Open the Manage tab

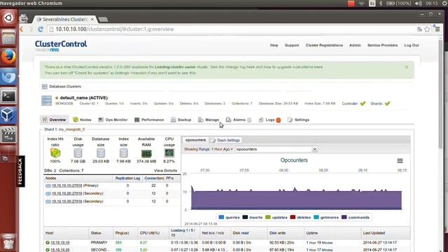[x=209, y=120]
